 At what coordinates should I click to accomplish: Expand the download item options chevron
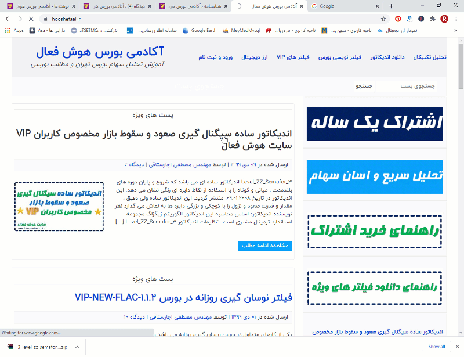77,347
